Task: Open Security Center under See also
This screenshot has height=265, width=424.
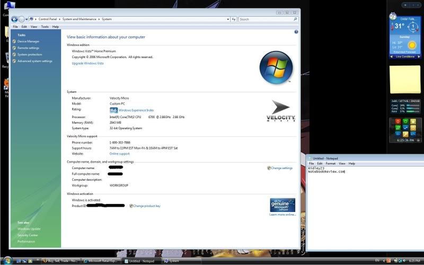Action: [28, 235]
